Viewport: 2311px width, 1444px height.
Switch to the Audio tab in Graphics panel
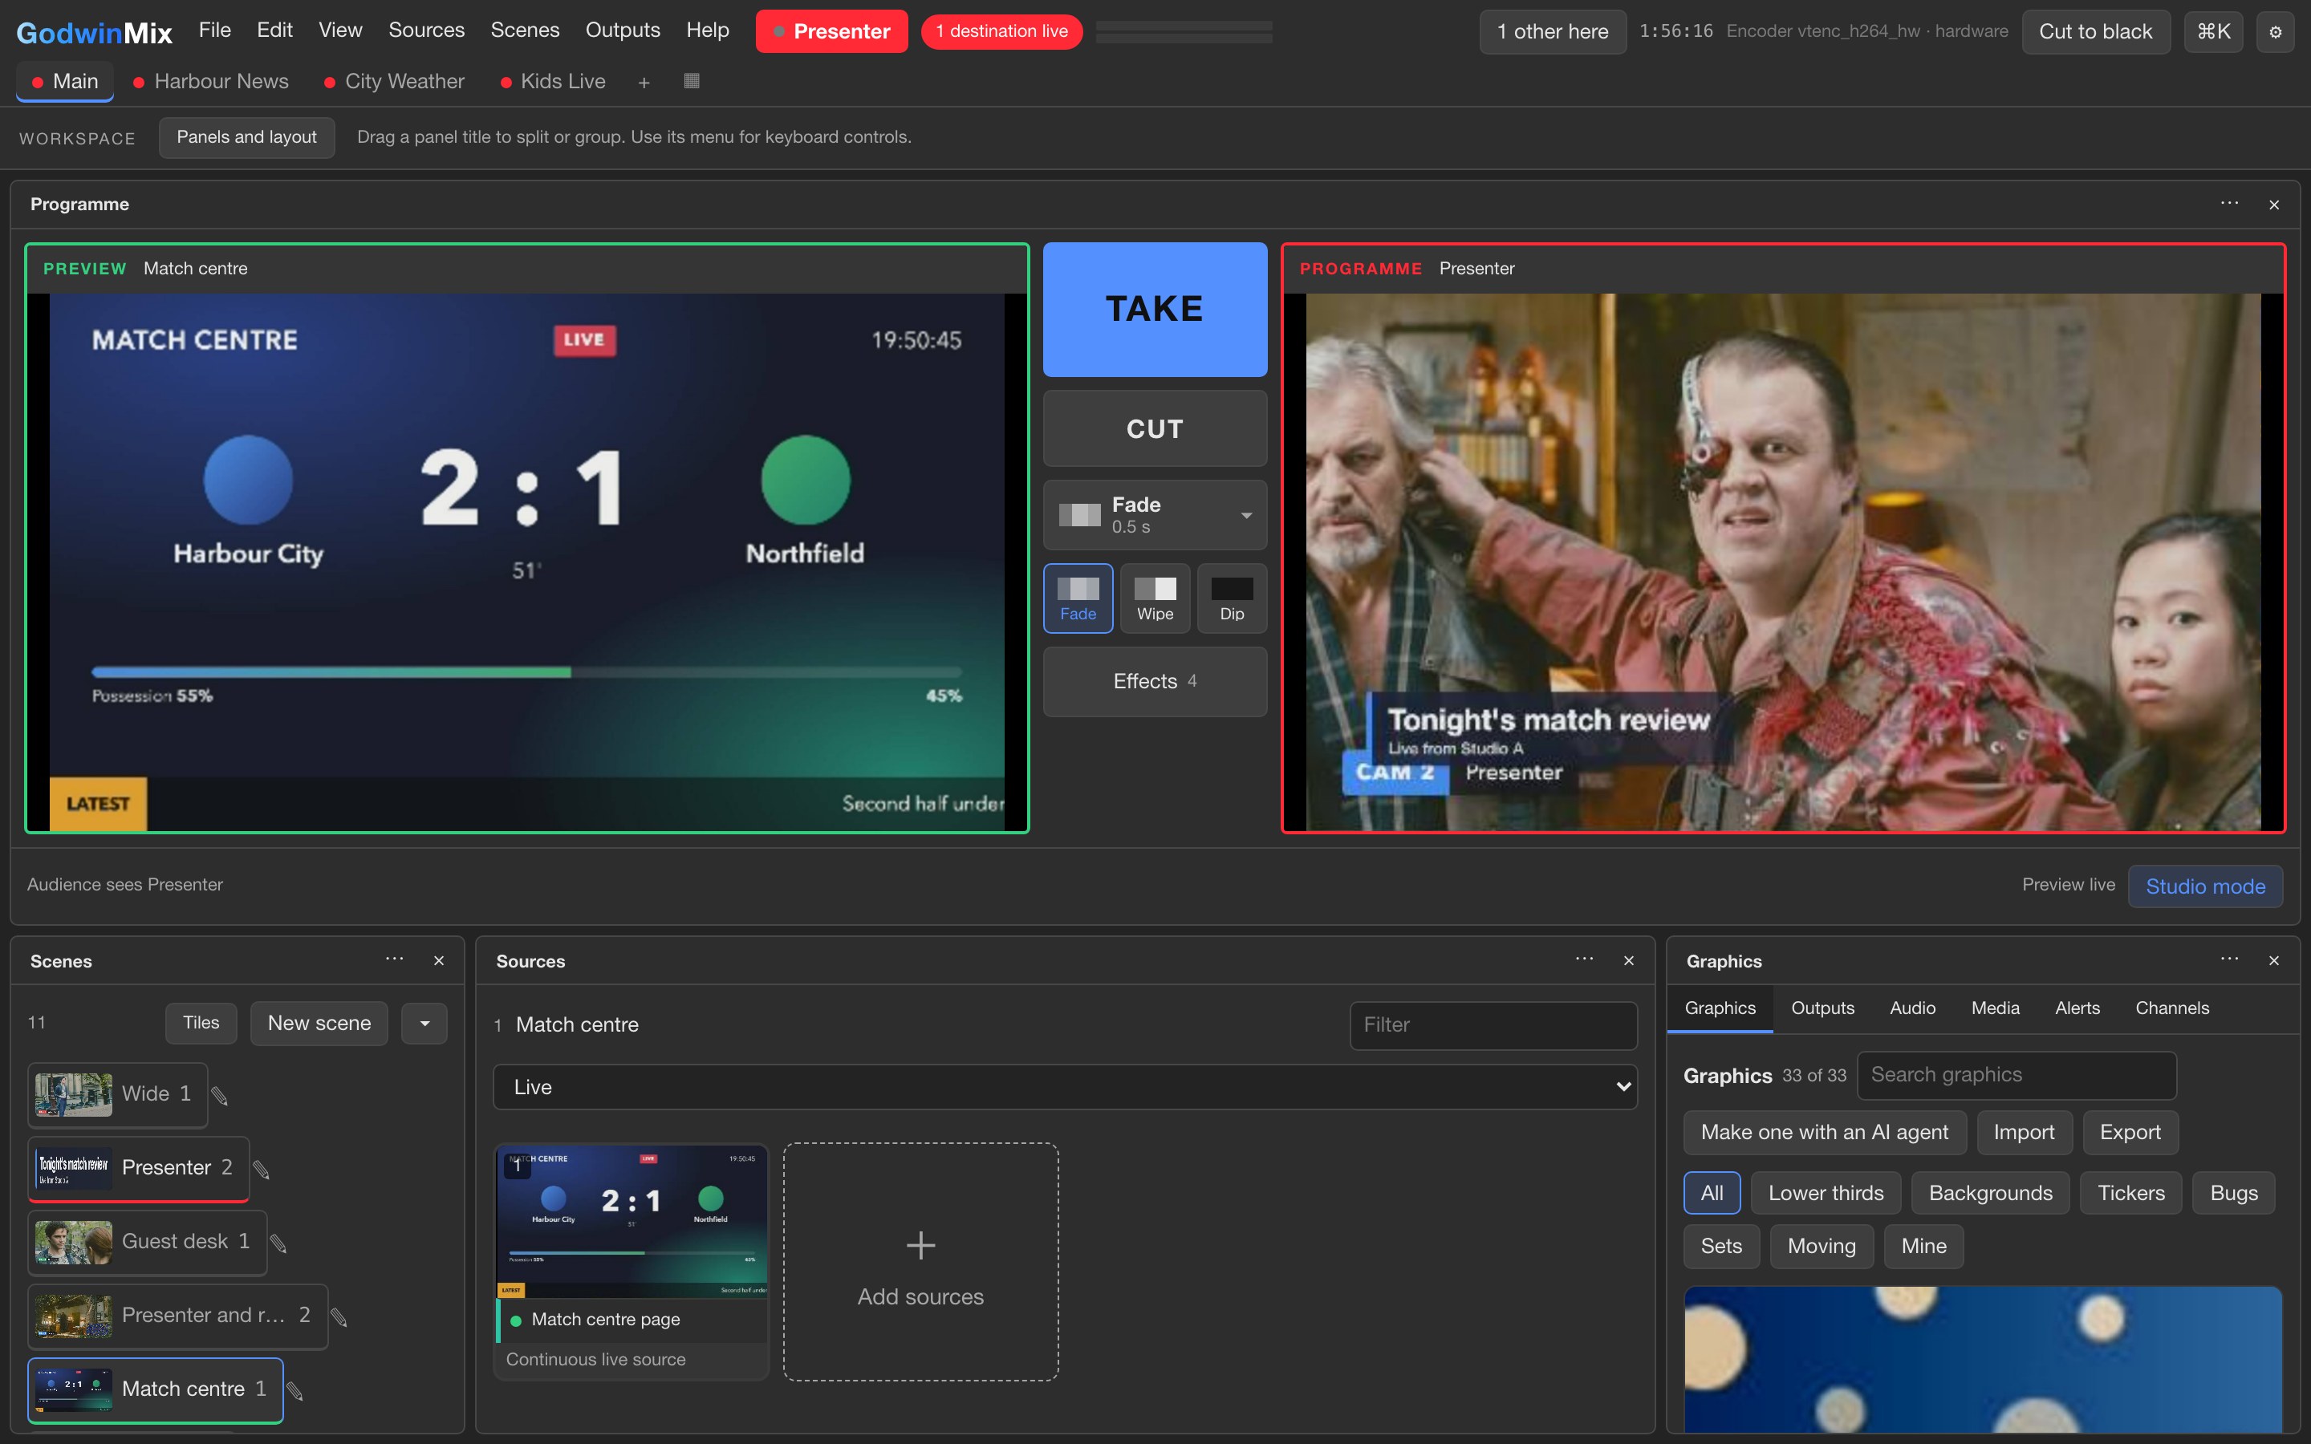pyautogui.click(x=1912, y=1008)
